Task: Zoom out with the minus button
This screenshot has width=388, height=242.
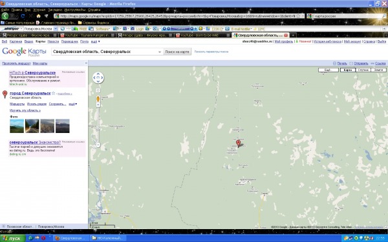Action: [98, 145]
